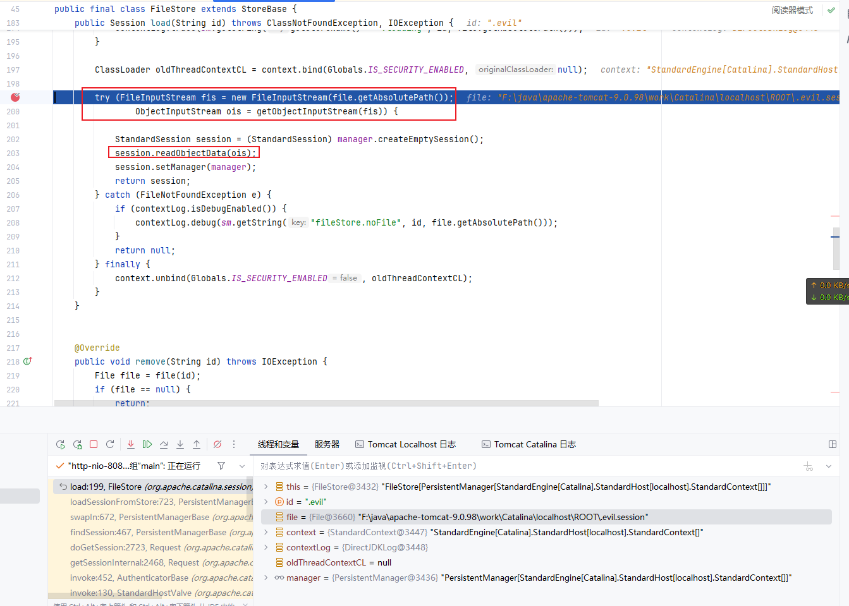Click the '= false' inline value hint
This screenshot has height=606, width=849.
[345, 278]
